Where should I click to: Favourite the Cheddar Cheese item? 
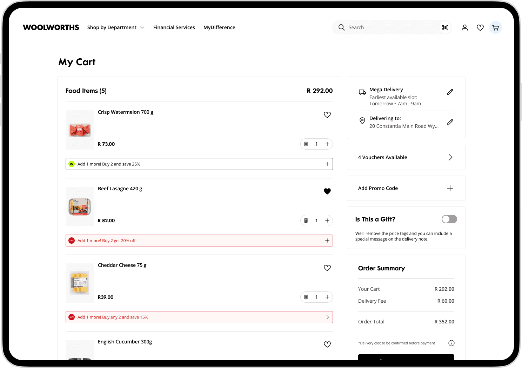point(327,268)
